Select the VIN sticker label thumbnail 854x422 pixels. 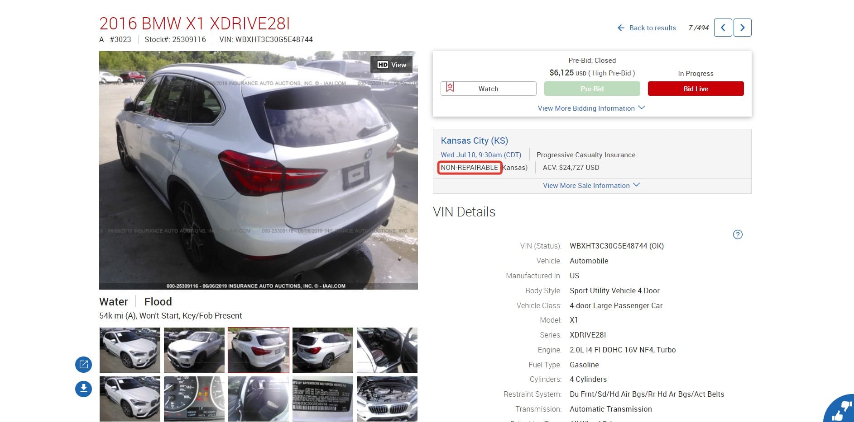click(x=322, y=399)
